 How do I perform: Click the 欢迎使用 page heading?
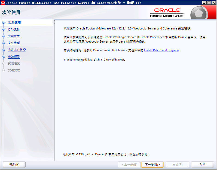pyautogui.click(x=11, y=12)
